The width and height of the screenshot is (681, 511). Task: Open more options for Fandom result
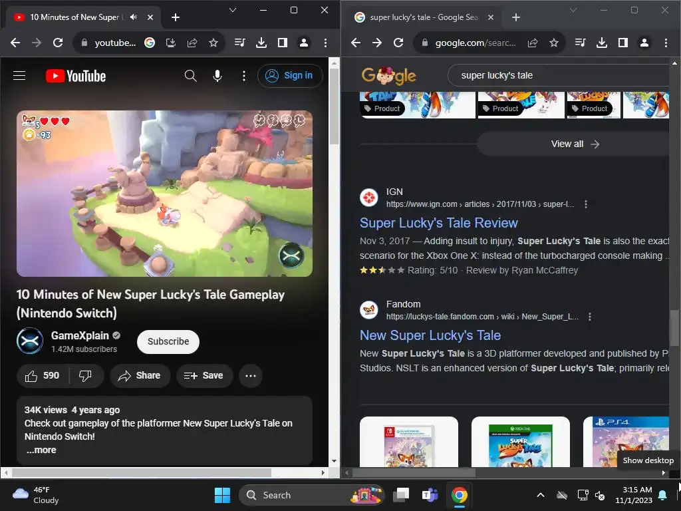tap(590, 317)
